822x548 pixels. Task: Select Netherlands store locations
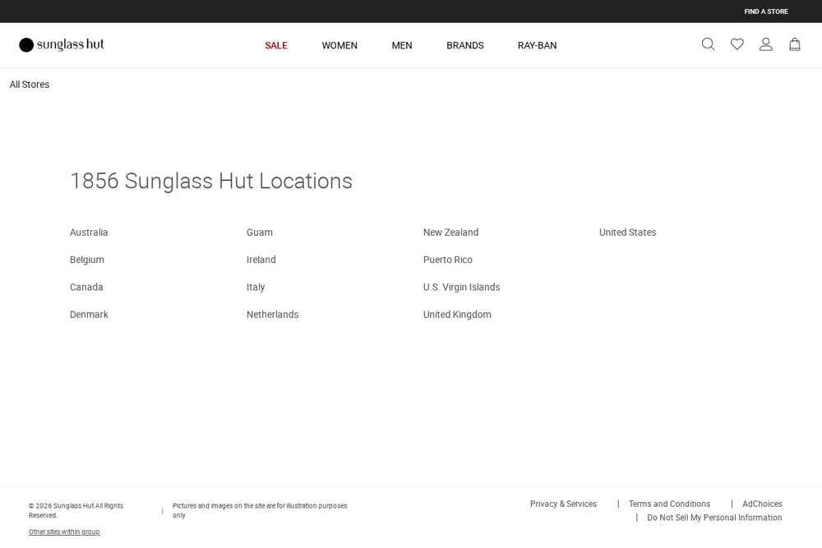[273, 315]
